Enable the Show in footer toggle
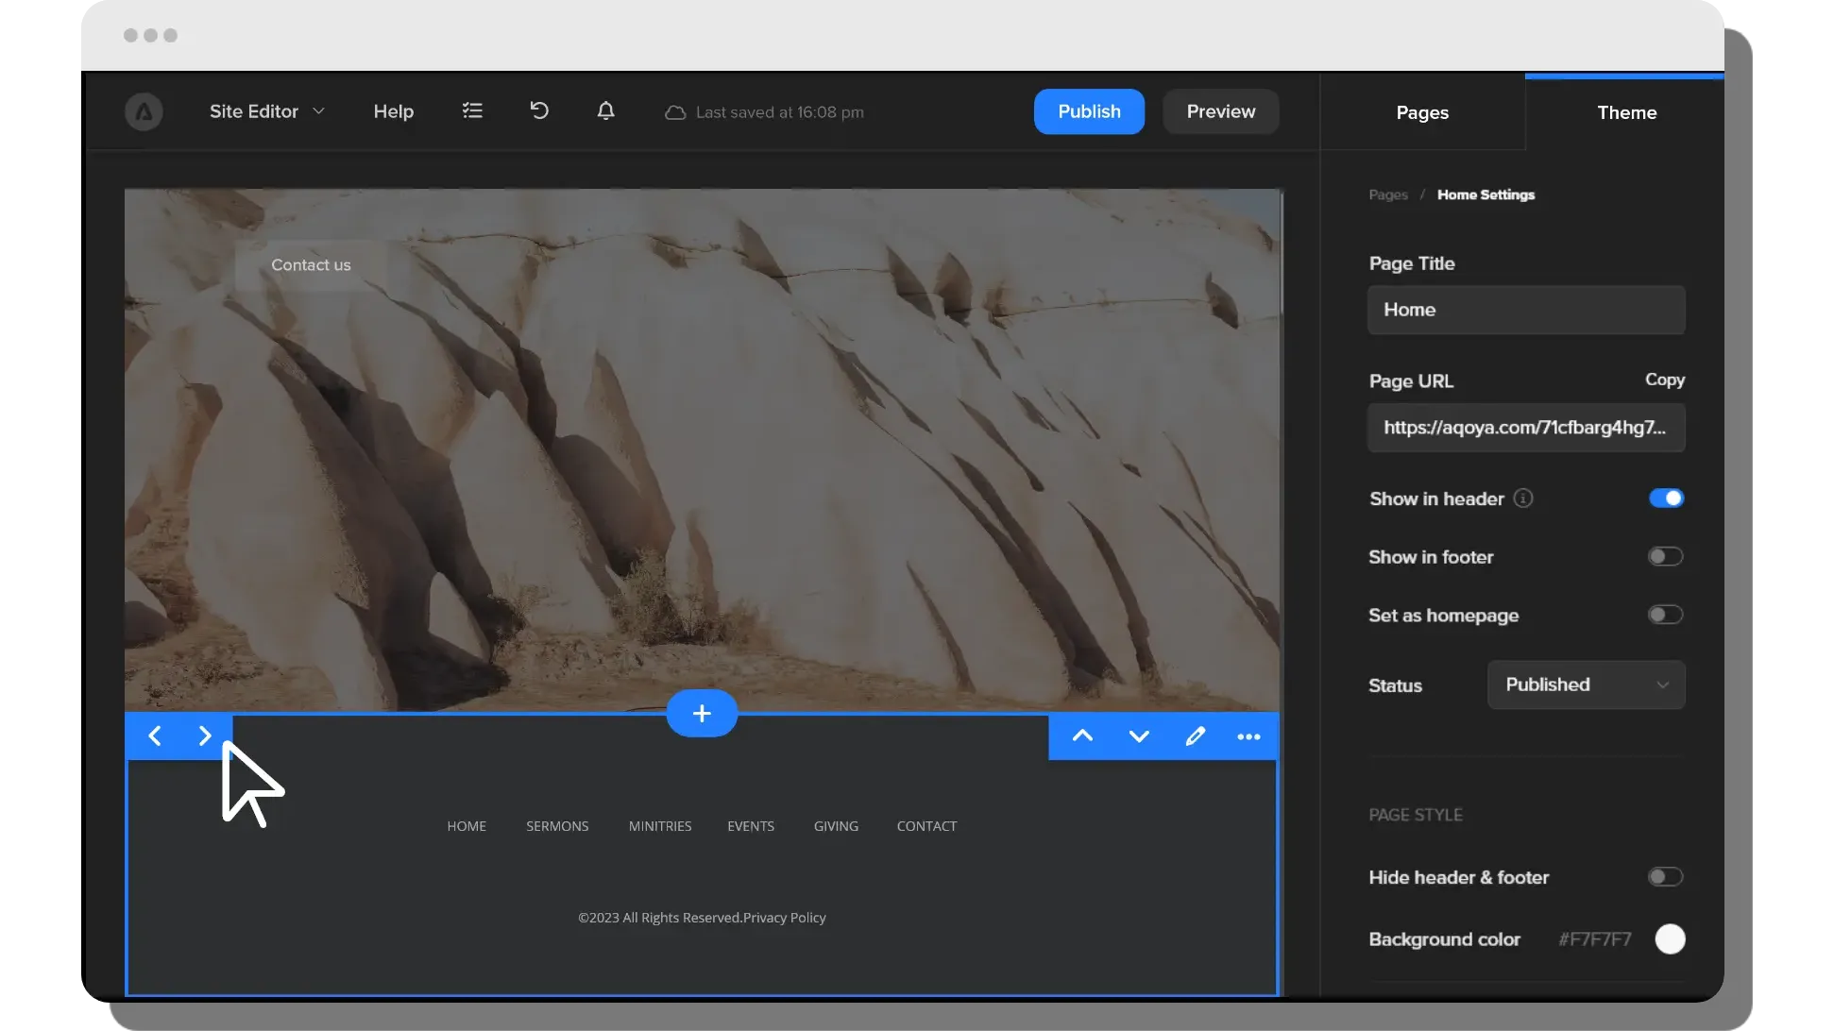Image resolution: width=1834 pixels, height=1031 pixels. 1666,557
